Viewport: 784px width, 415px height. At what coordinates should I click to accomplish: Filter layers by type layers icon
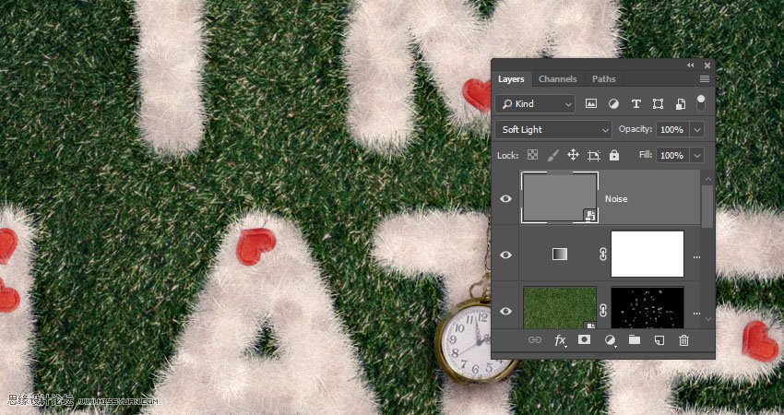(636, 104)
